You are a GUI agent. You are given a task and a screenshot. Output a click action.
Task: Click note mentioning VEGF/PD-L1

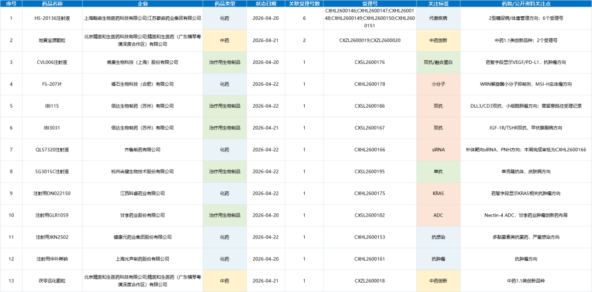526,62
